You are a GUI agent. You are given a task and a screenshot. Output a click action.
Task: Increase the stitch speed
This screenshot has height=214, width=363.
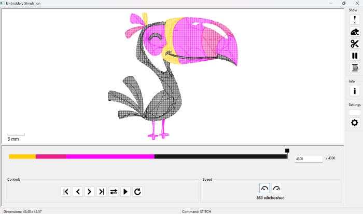[277, 189]
